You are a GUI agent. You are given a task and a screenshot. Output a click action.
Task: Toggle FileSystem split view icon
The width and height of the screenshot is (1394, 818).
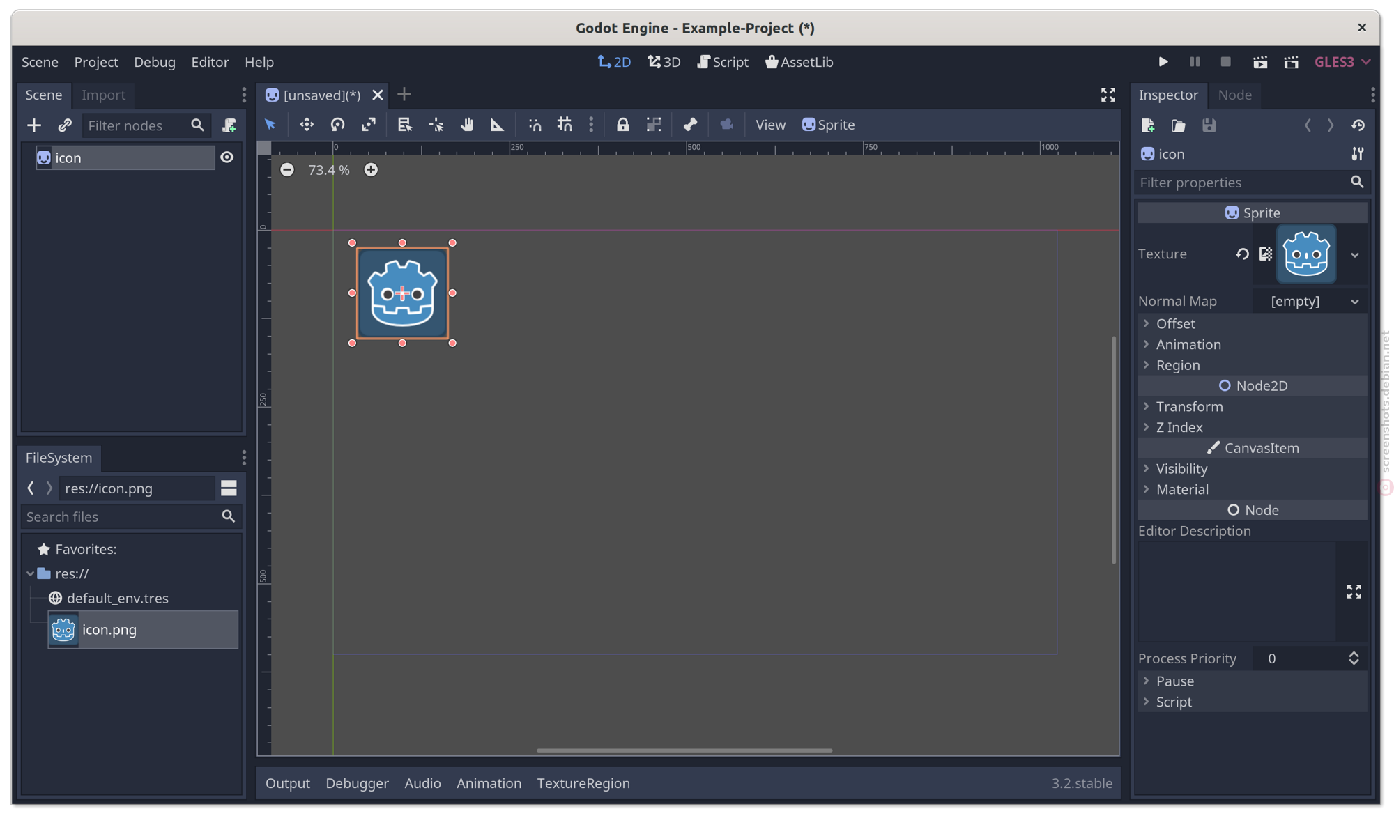[229, 488]
